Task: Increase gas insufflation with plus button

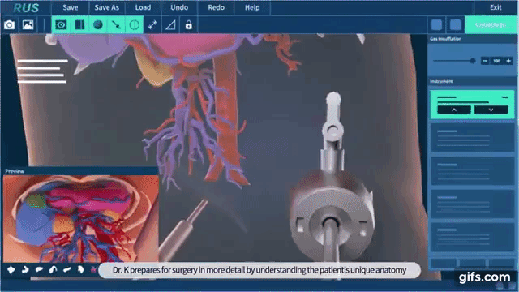Action: 508,61
